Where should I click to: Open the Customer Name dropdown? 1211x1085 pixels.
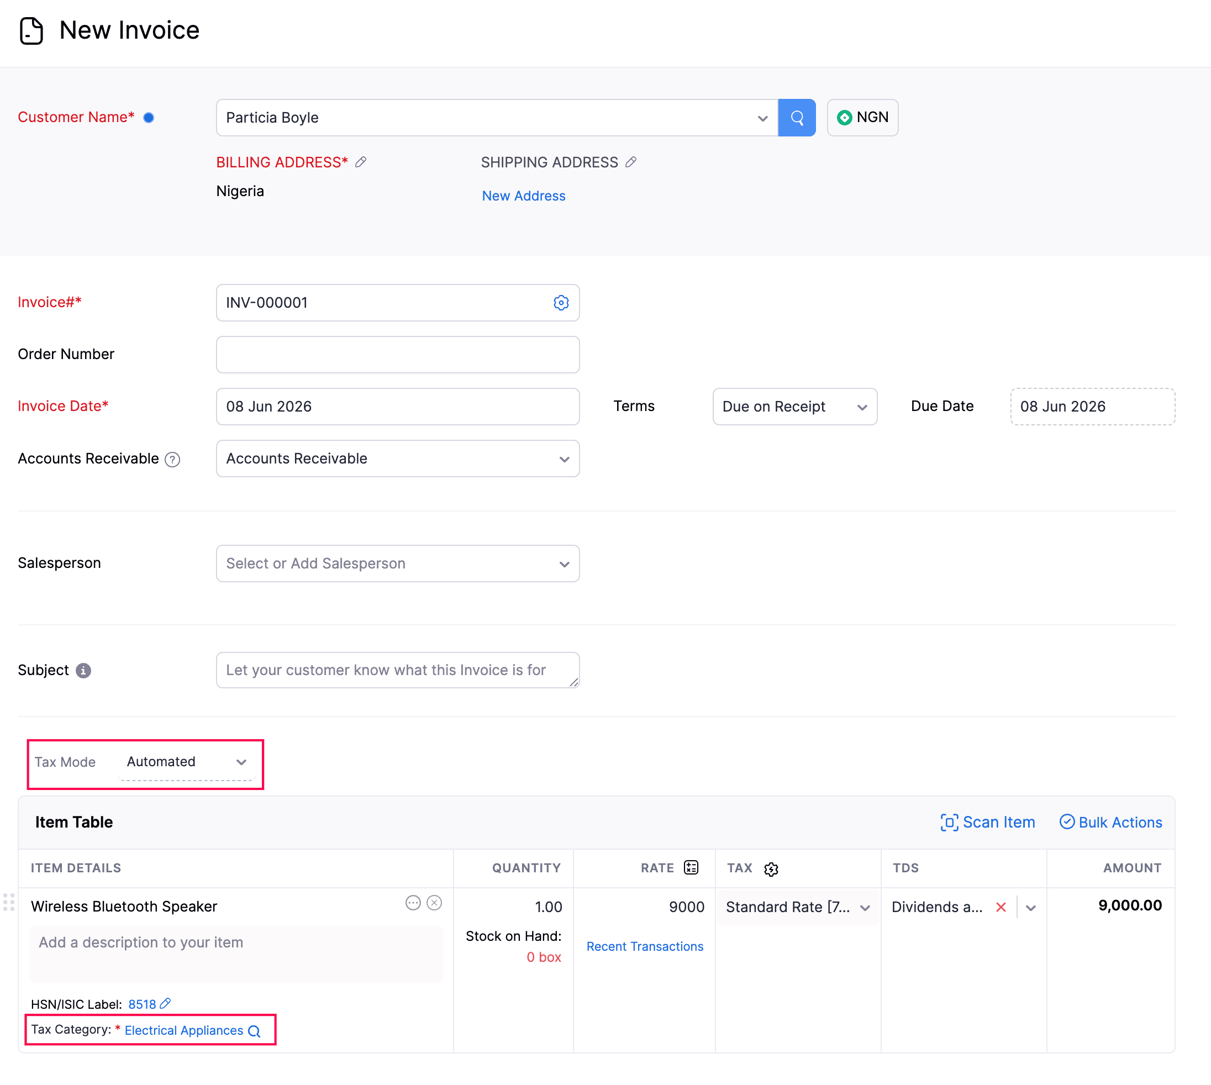[497, 118]
